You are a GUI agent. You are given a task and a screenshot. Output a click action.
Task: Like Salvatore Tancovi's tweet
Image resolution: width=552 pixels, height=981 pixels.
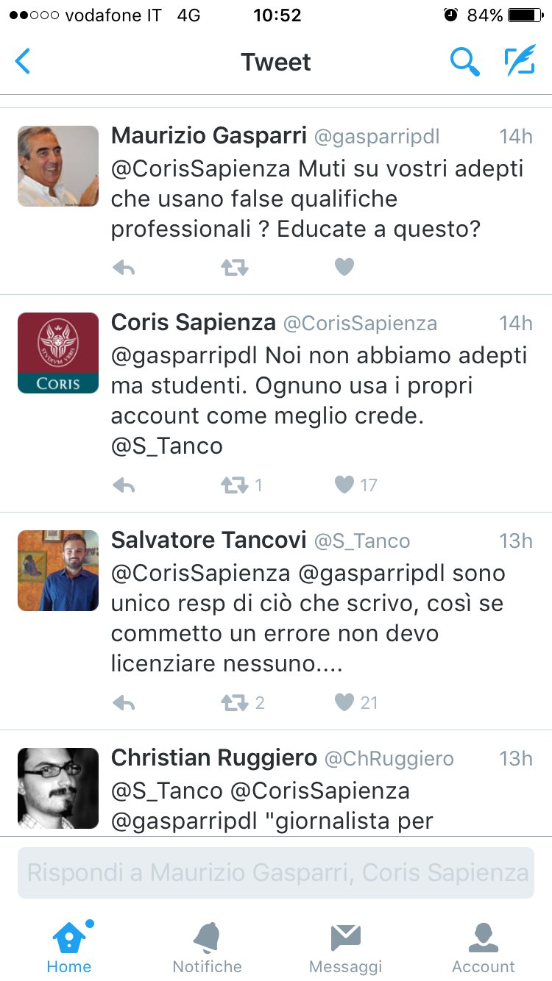(344, 703)
